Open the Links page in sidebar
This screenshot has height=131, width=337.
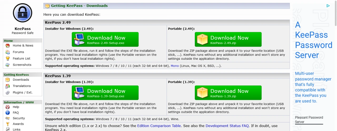coord(17,129)
